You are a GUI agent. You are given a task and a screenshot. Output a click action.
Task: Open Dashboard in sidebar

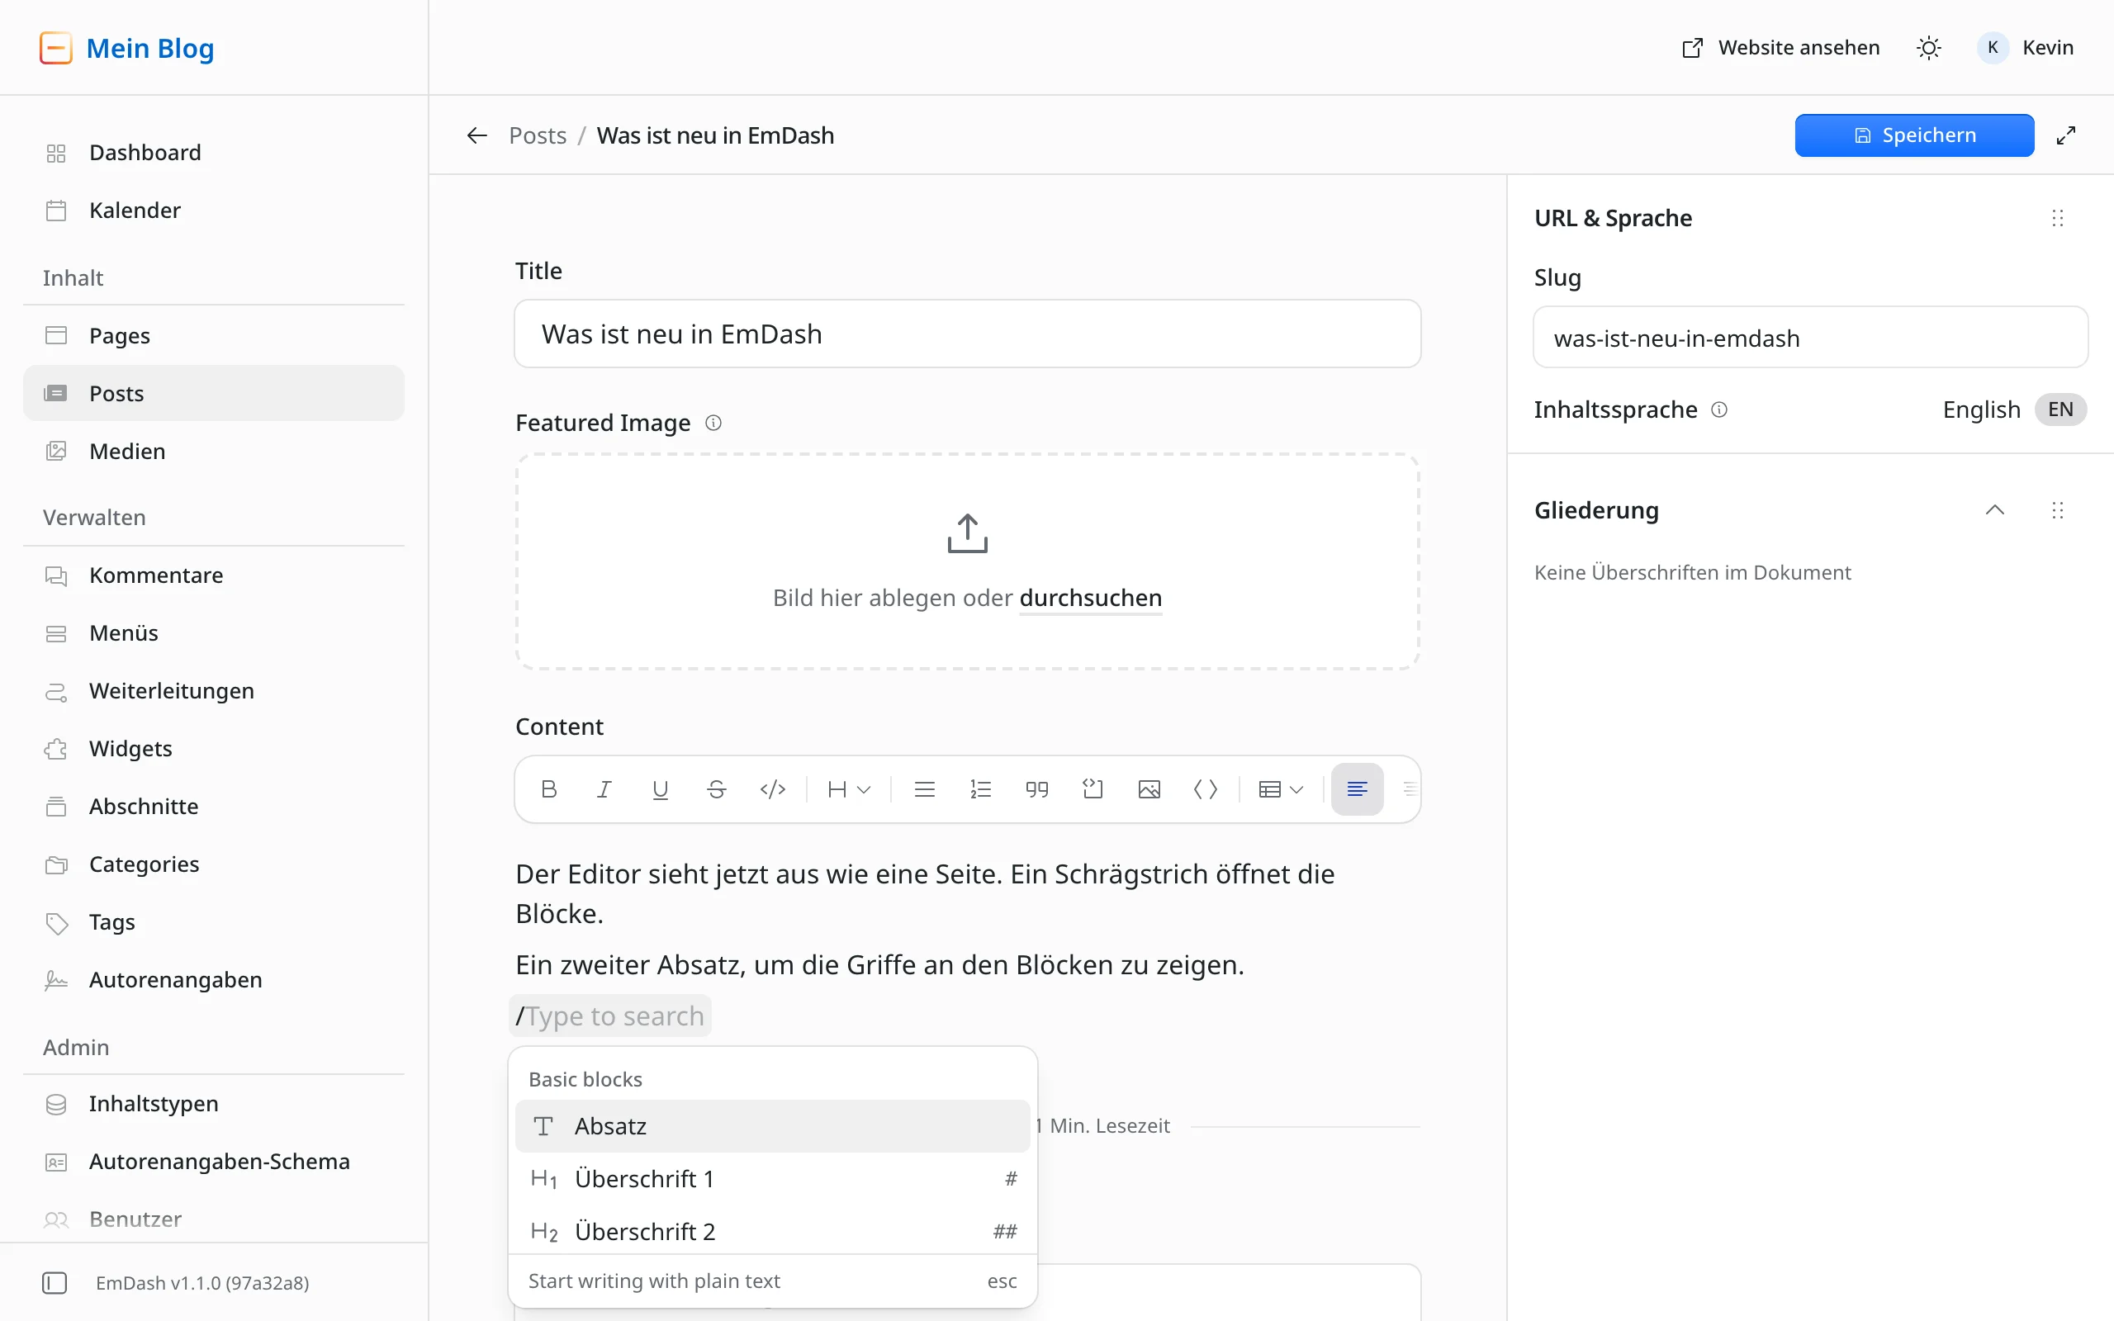(214, 152)
